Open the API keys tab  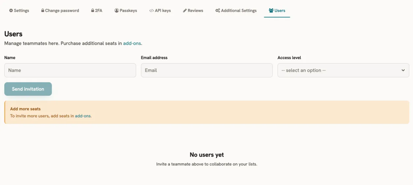click(163, 11)
